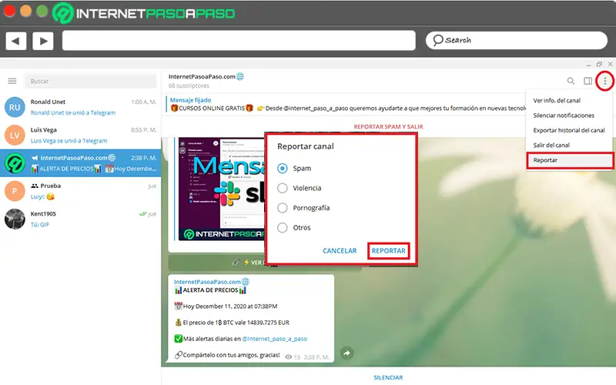This screenshot has width=616, height=385.
Task: Open Ronald Unet RU avatar chat
Action: 15,107
